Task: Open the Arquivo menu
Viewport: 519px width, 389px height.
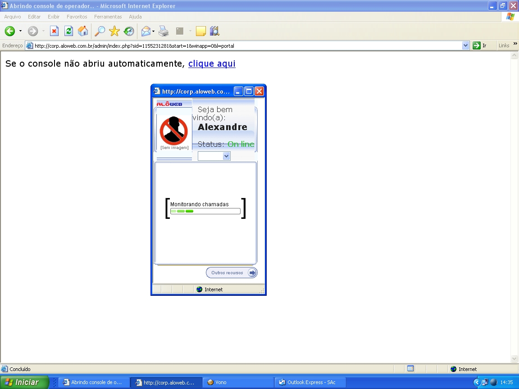Action: click(x=13, y=17)
